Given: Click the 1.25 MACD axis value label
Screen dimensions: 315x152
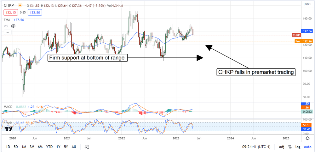Looking at the screenshot, I should (x=306, y=104).
